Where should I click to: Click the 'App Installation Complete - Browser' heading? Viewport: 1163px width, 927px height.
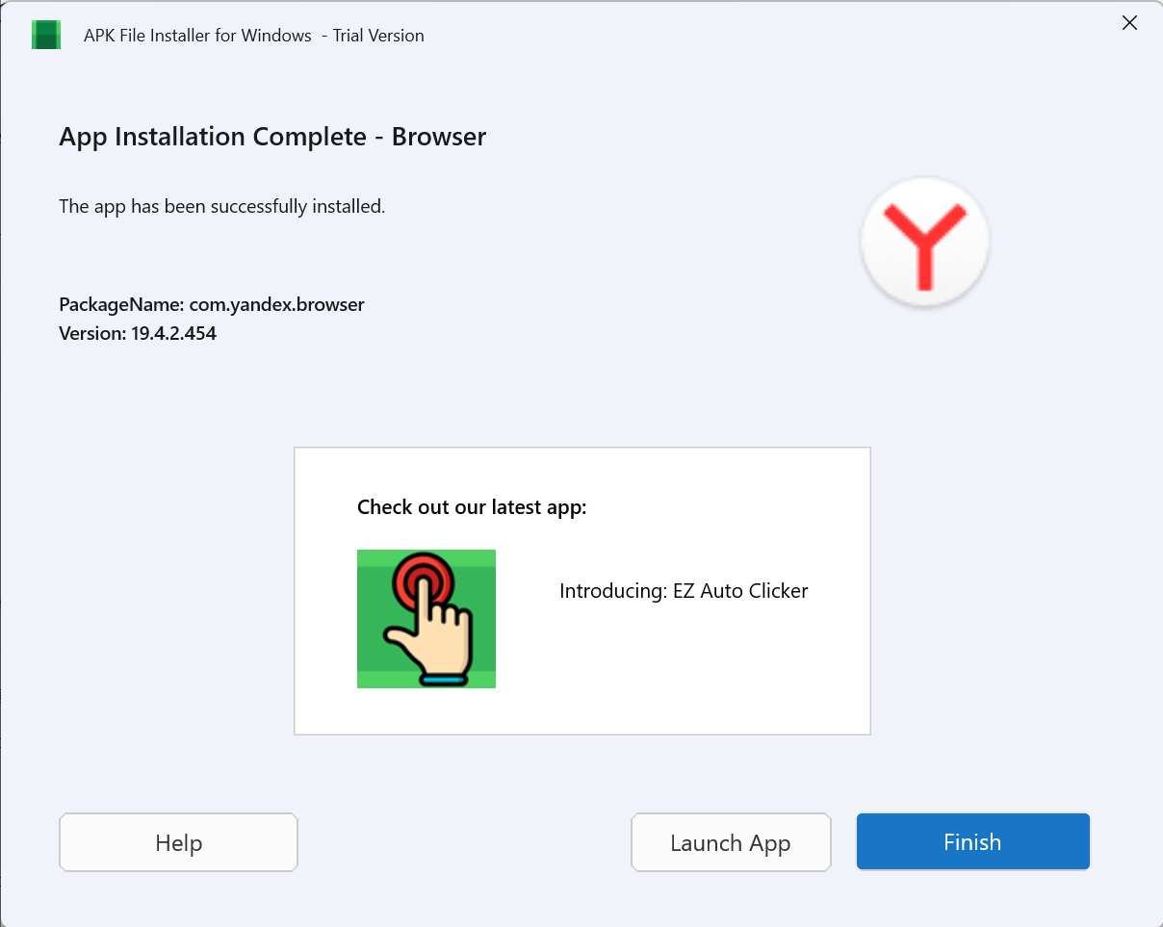click(272, 137)
